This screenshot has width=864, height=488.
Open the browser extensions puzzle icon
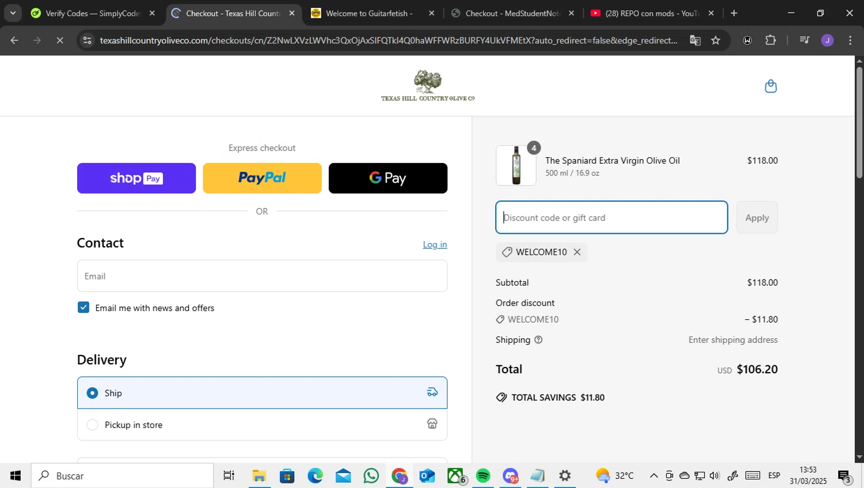[771, 40]
